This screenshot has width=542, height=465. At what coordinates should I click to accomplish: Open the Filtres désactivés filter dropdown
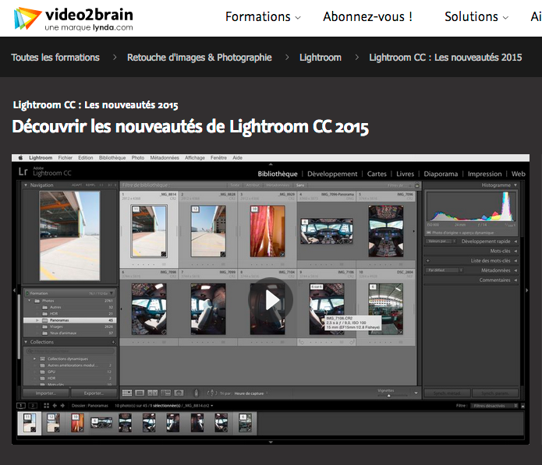(494, 406)
